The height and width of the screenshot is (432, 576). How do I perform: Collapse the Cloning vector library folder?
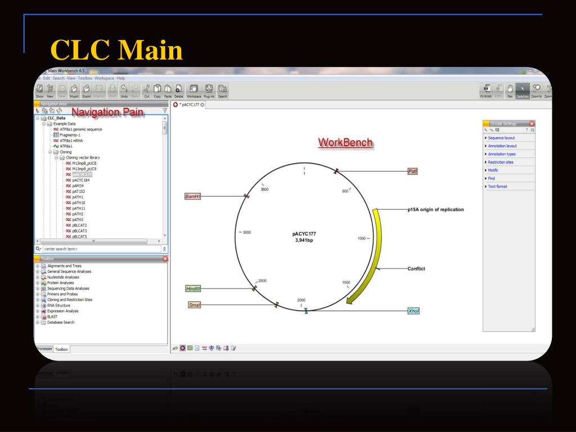click(x=56, y=157)
